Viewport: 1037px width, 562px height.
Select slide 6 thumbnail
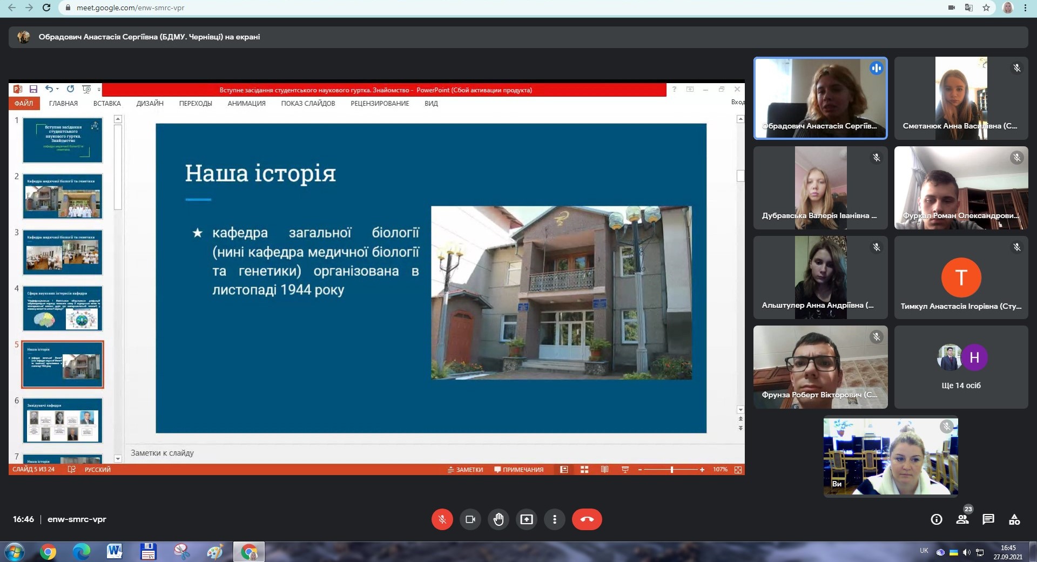pyautogui.click(x=63, y=421)
